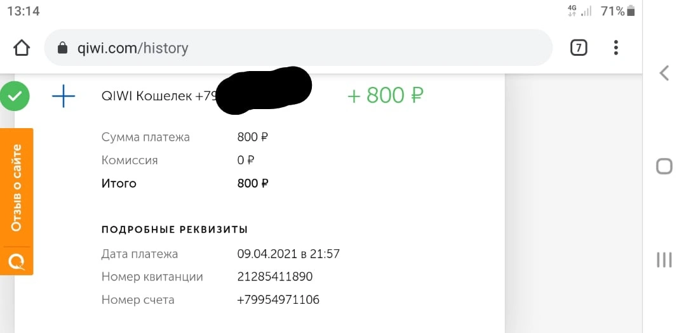Viewport: 686px width, 333px height.
Task: Click the green success checkmark icon
Action: (x=15, y=96)
